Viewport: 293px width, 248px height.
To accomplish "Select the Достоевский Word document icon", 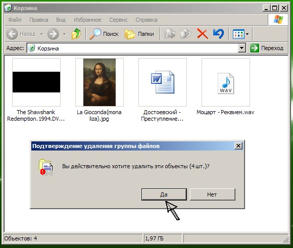I will click(163, 82).
